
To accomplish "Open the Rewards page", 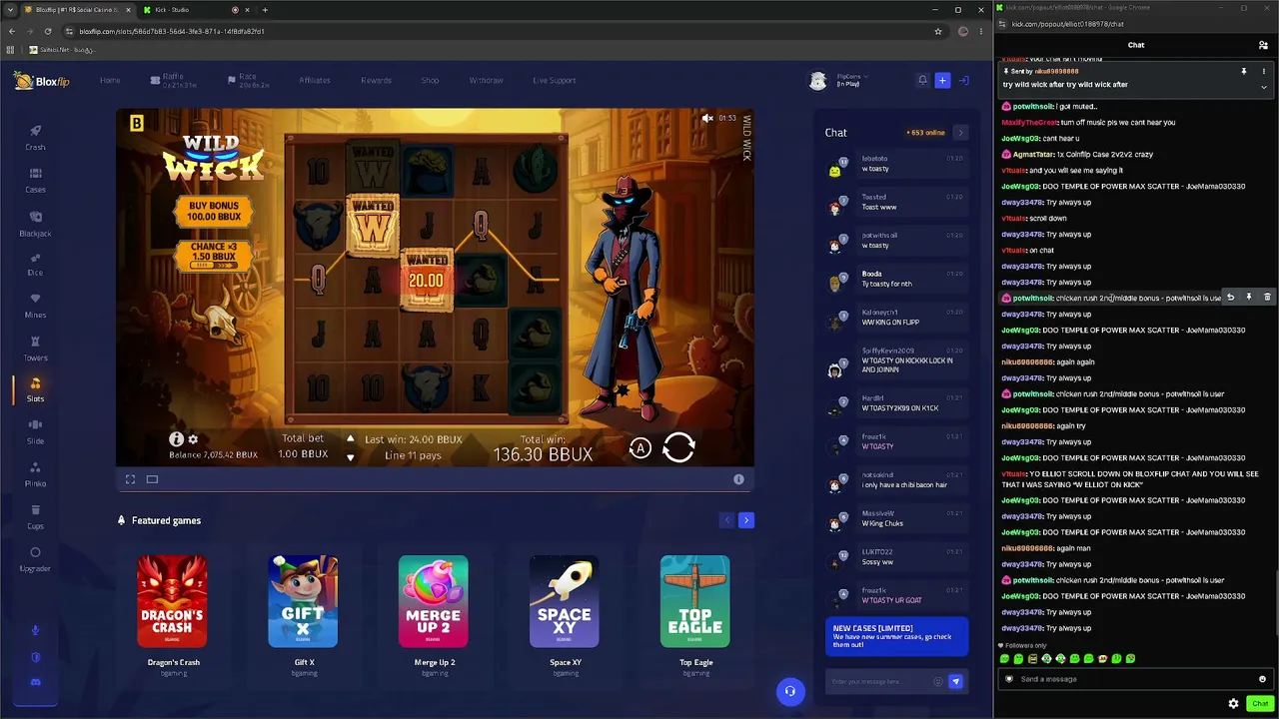I will pyautogui.click(x=376, y=80).
